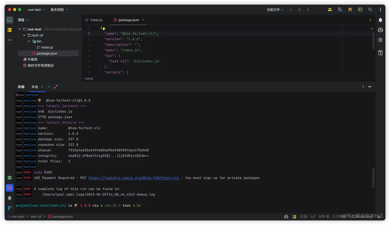This screenshot has width=390, height=225.
Task: Open the Problems alert icon
Action: click(10, 198)
